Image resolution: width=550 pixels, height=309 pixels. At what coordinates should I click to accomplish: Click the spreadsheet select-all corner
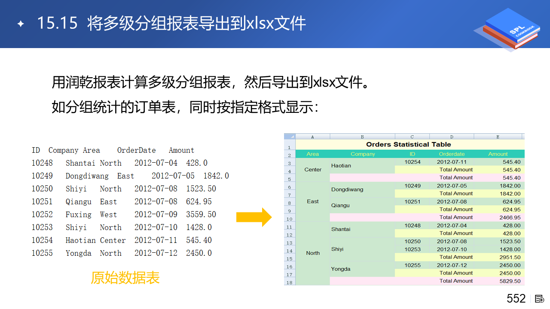[x=290, y=136]
